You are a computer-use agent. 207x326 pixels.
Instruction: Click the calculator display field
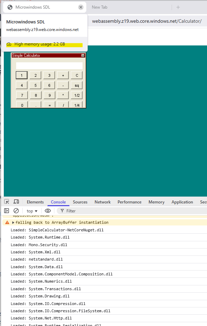click(49, 66)
